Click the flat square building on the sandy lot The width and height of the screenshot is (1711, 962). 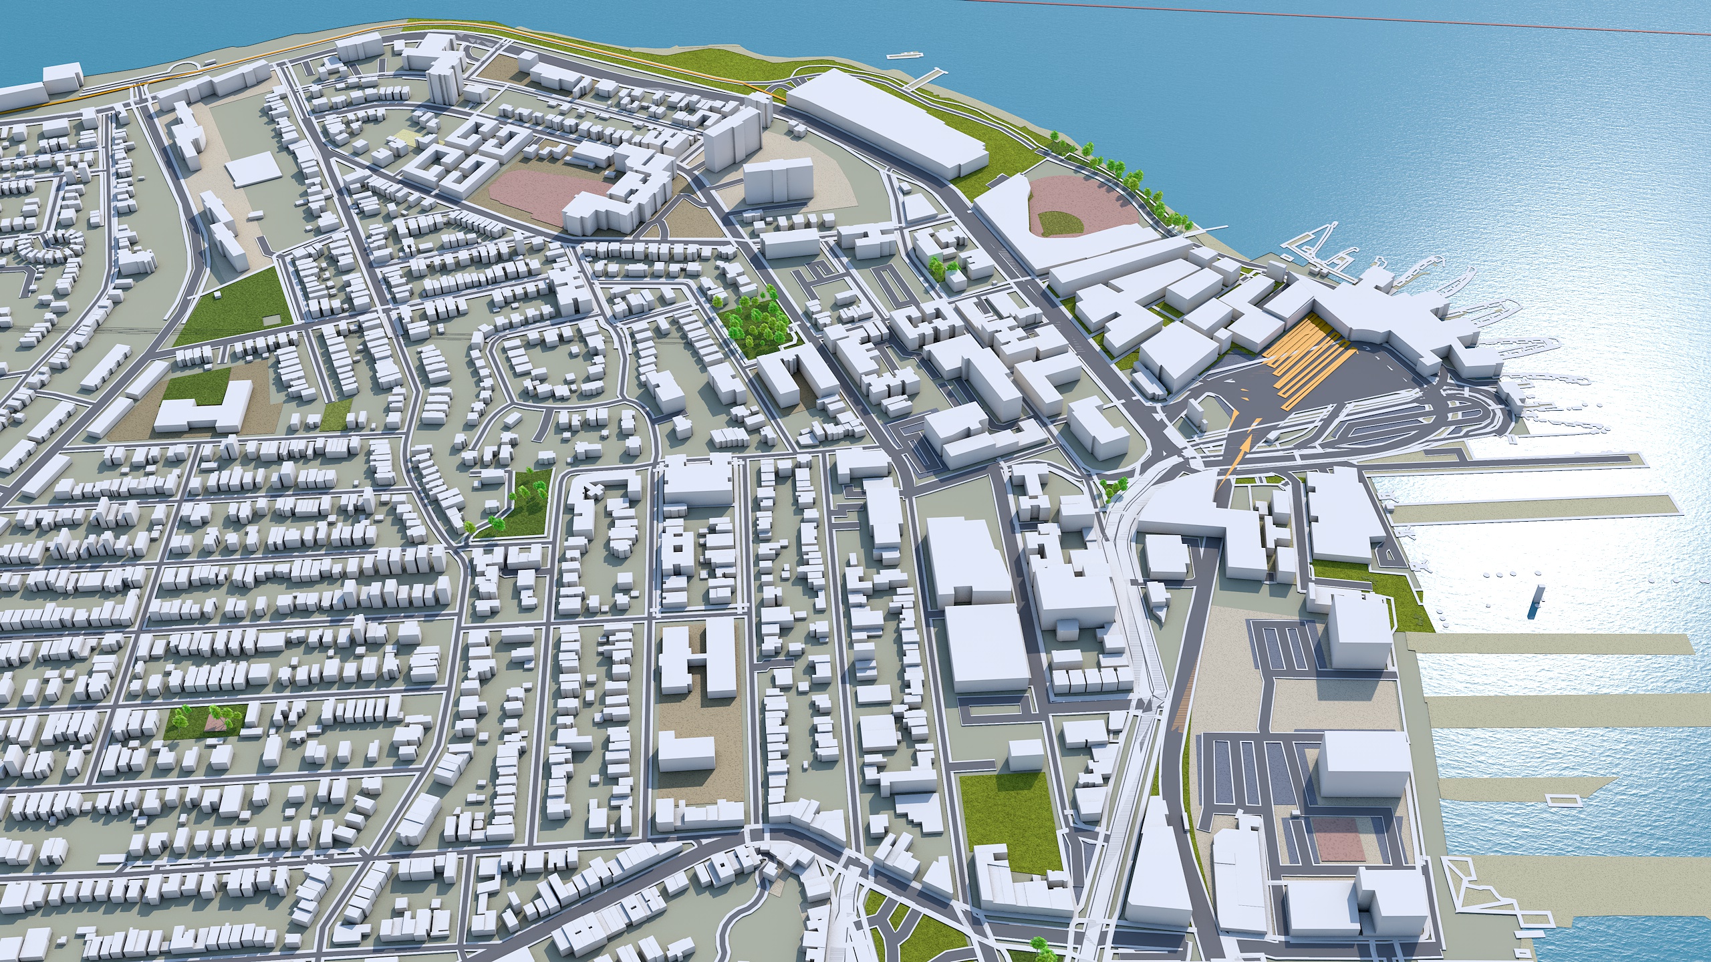(x=252, y=168)
